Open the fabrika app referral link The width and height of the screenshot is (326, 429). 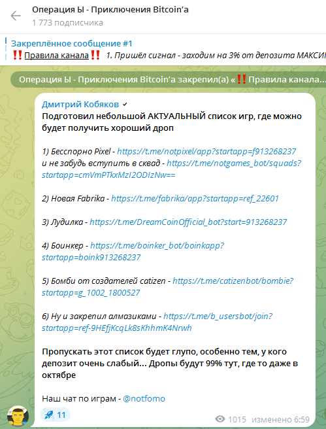click(x=195, y=198)
